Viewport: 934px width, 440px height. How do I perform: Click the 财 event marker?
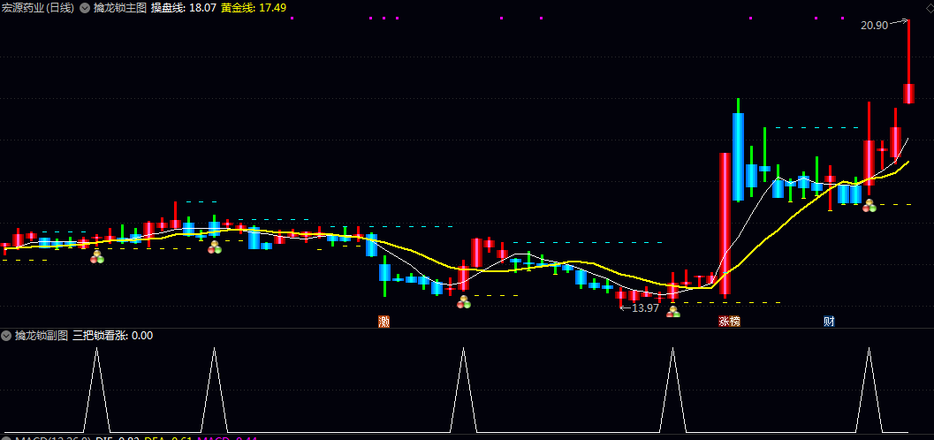coord(829,322)
